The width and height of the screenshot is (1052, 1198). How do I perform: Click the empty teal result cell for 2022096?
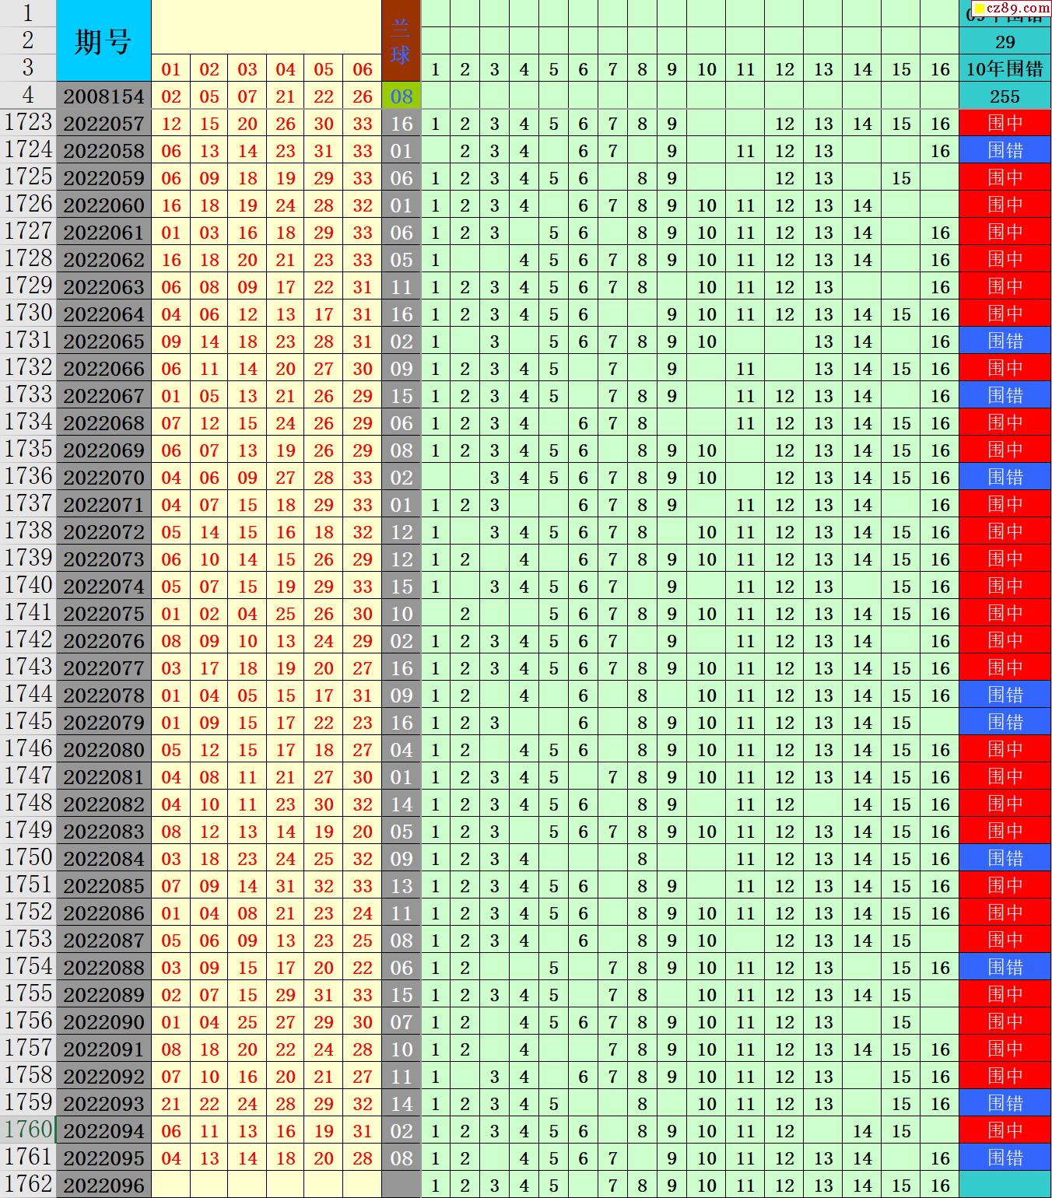(x=1005, y=1185)
